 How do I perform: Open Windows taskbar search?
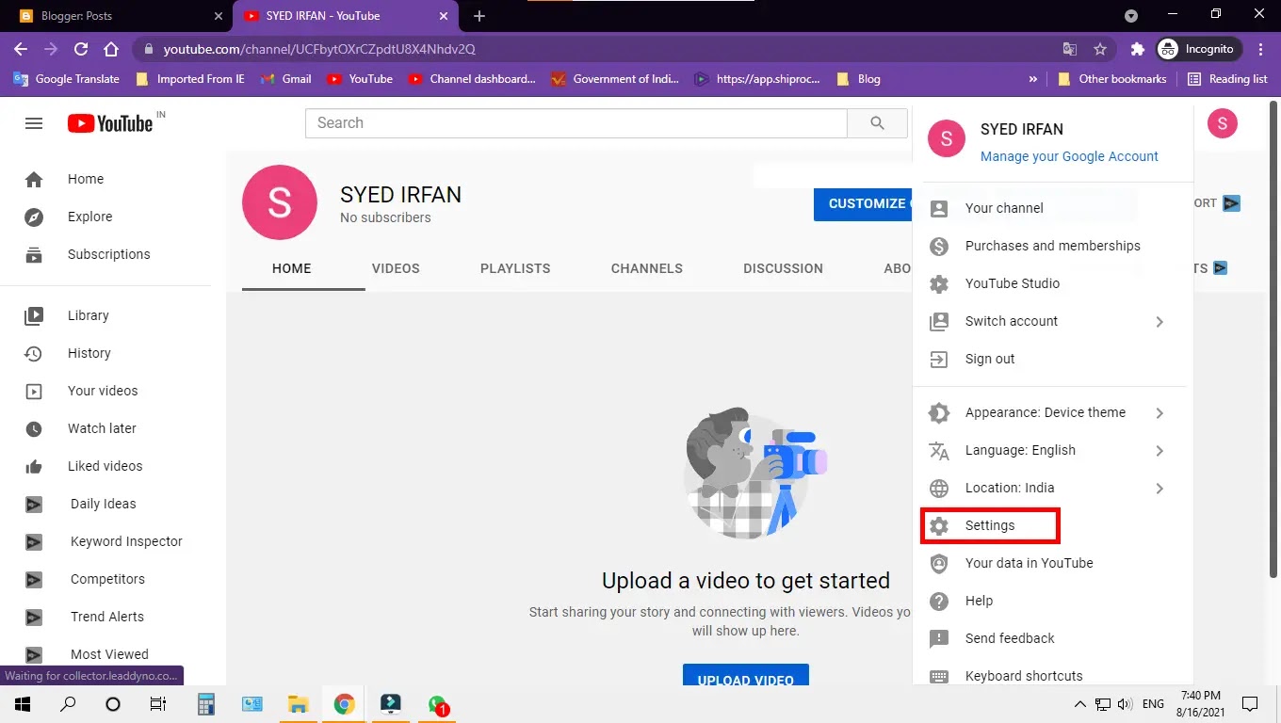[x=68, y=704]
